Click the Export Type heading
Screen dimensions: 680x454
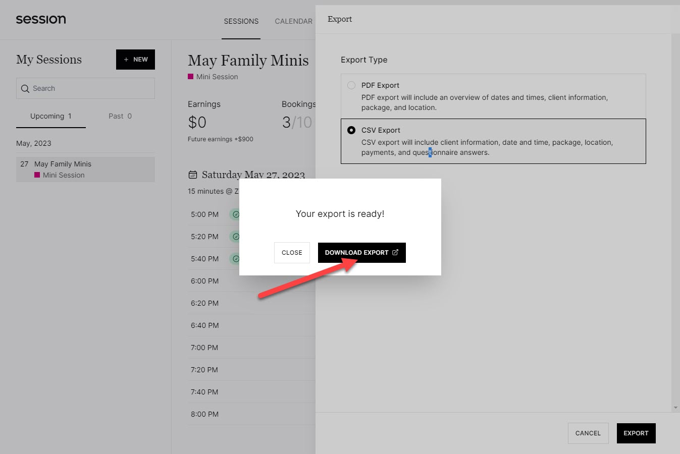click(x=364, y=60)
